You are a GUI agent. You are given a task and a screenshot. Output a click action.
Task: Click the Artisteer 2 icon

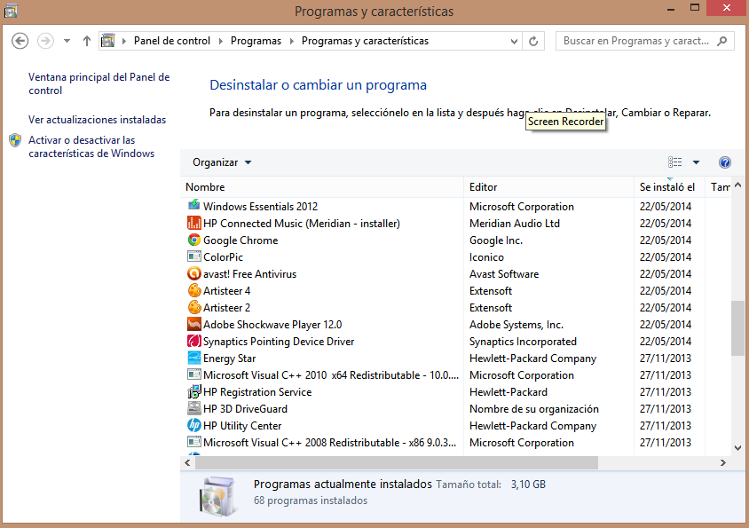194,307
